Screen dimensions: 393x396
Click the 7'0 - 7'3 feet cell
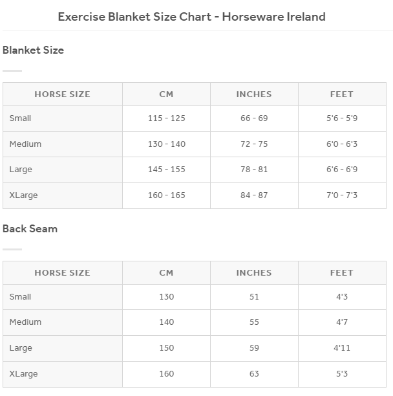point(342,195)
